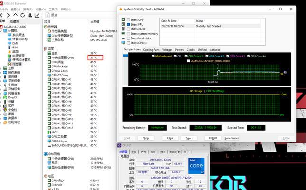The height and width of the screenshot is (190, 306).
Task: Click the 便携式计算机 laptop icon
Action: click(x=10, y=60)
